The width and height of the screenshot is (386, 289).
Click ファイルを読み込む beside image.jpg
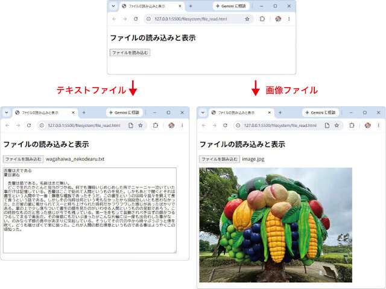click(220, 159)
